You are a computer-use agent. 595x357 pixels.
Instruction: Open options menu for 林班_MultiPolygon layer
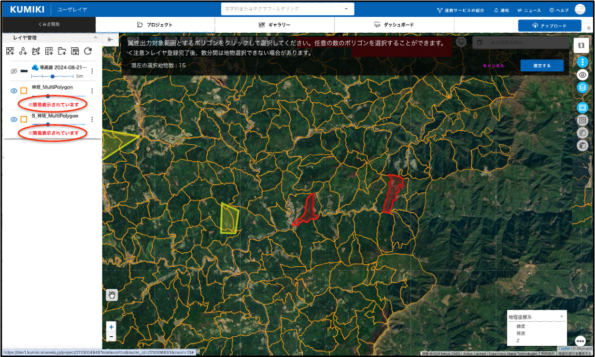coord(92,91)
